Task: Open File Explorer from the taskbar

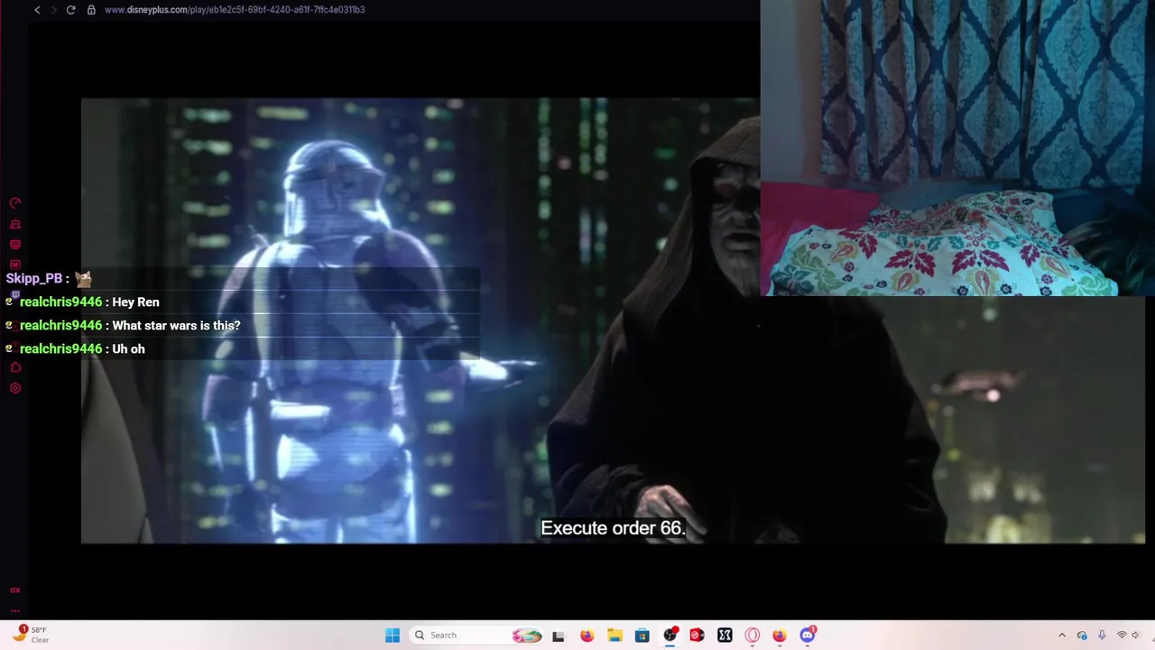Action: click(x=614, y=636)
